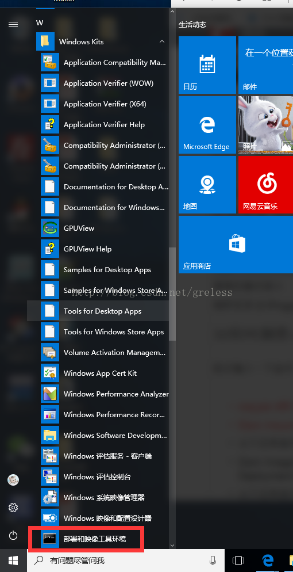Open the Microsoft Edge tile
The width and height of the screenshot is (293, 572).
[207, 125]
